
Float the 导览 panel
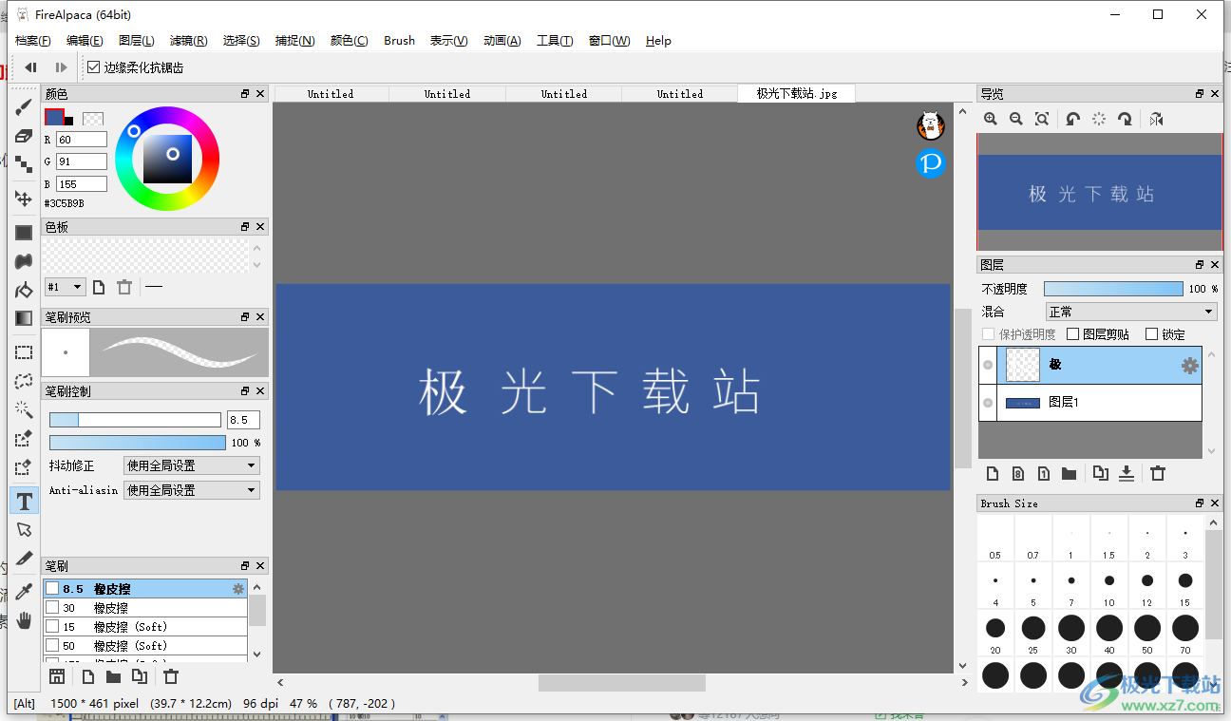coord(1200,94)
